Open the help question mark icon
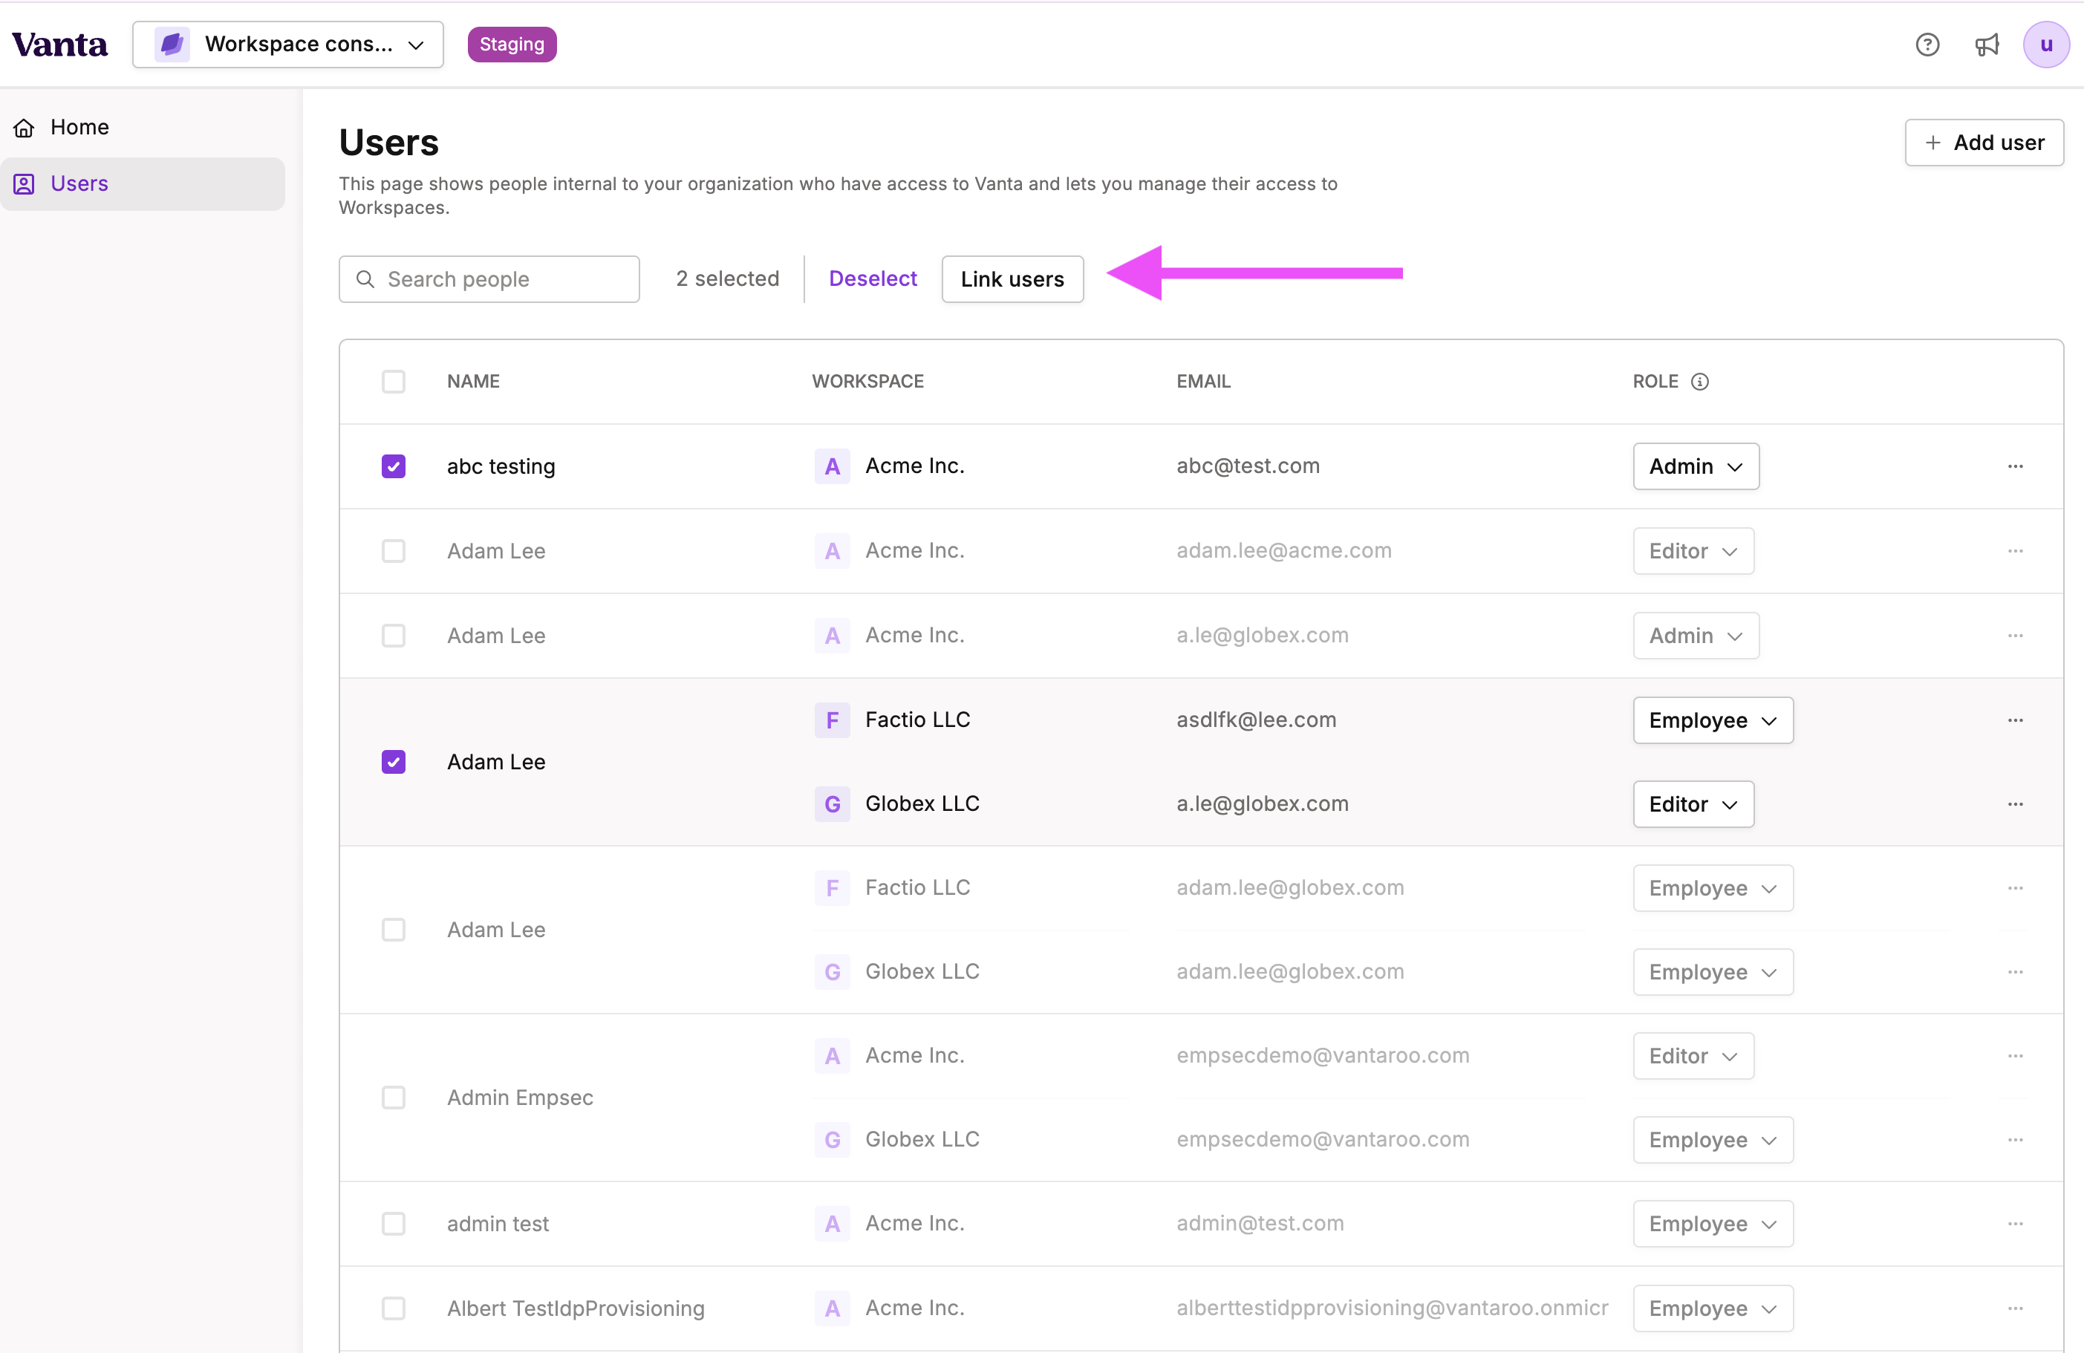 point(1927,45)
